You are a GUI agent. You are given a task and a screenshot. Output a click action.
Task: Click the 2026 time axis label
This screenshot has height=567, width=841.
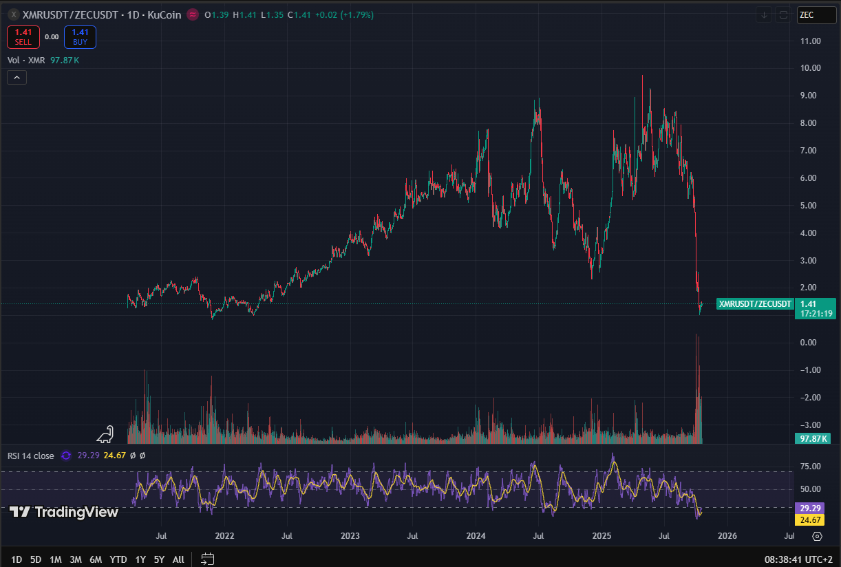pyautogui.click(x=727, y=536)
